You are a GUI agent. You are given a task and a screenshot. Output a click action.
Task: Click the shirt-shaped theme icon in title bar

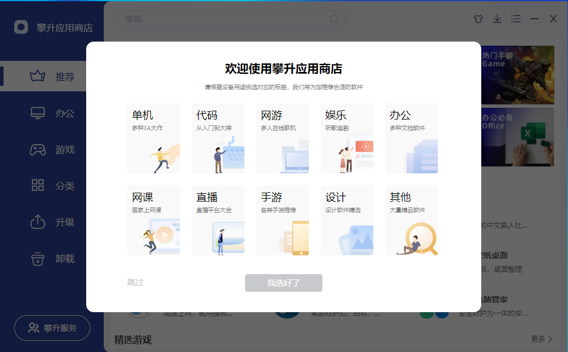point(478,19)
